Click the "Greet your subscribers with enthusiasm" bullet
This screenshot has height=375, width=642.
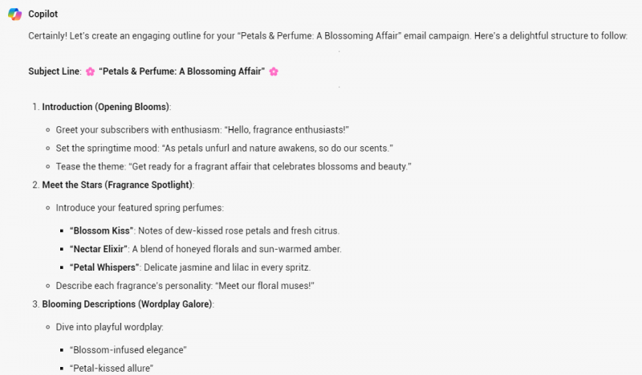202,130
